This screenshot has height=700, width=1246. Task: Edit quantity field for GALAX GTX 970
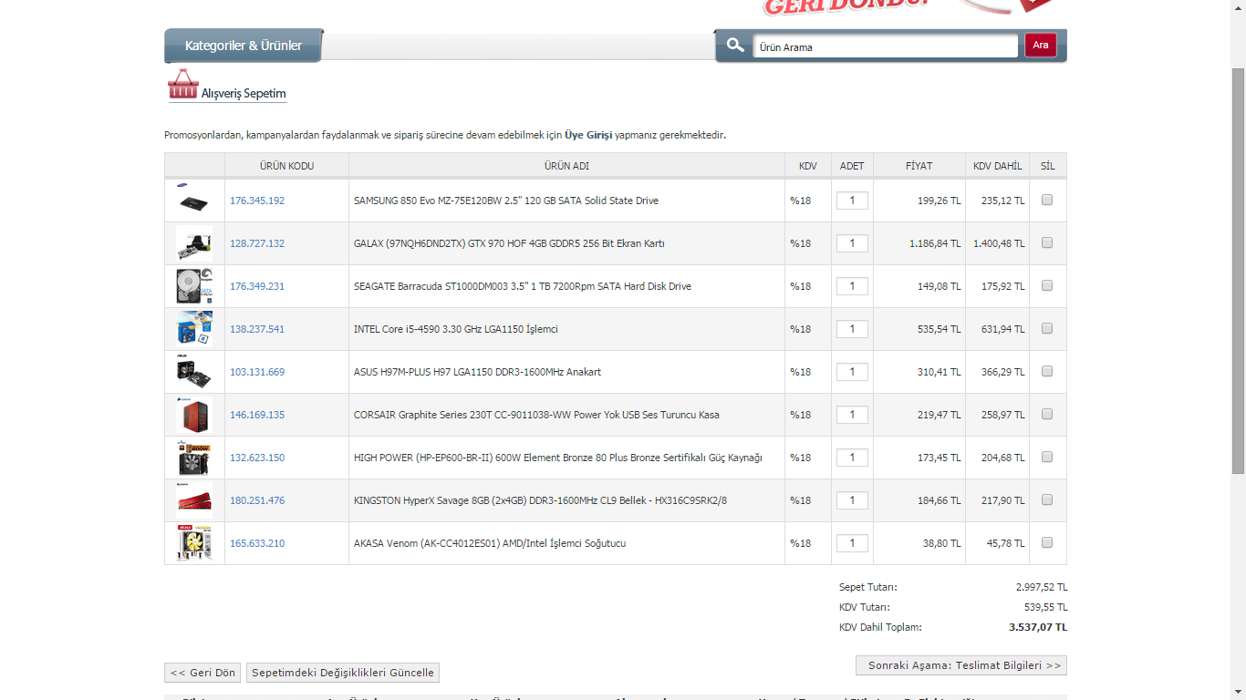(x=852, y=243)
